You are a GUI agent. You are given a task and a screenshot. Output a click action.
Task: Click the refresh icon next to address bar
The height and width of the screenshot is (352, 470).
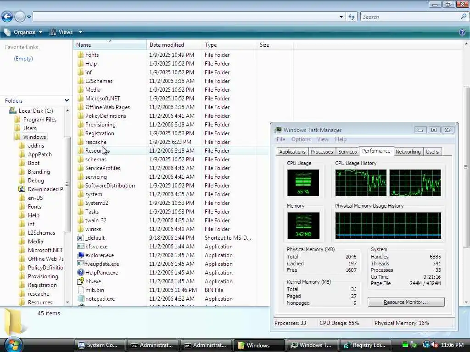tap(352, 17)
